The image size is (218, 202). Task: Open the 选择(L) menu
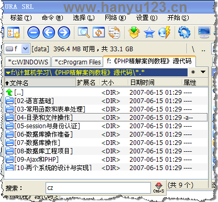[x=84, y=18]
